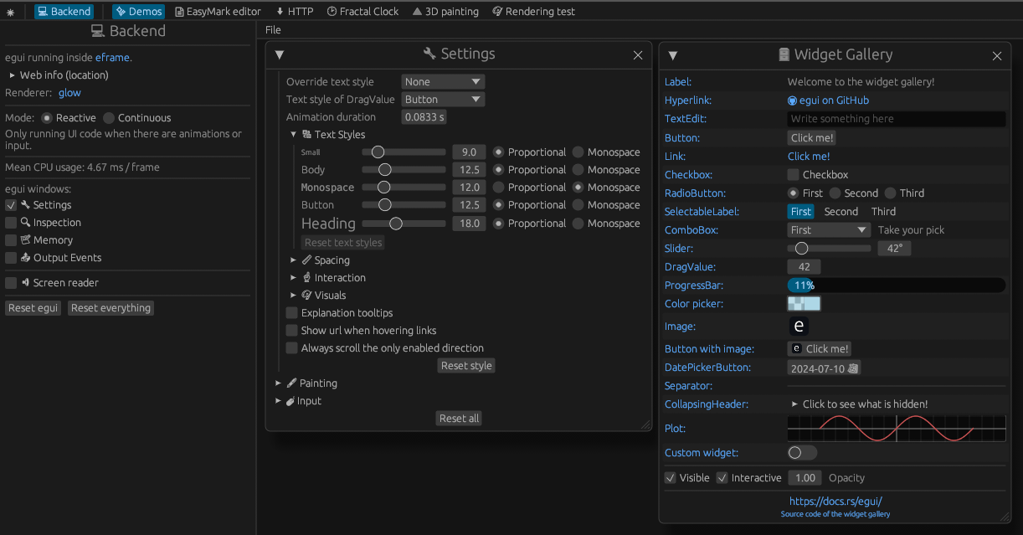Image resolution: width=1023 pixels, height=535 pixels.
Task: Collapse the Widget Gallery window triangle icon
Action: (x=673, y=55)
